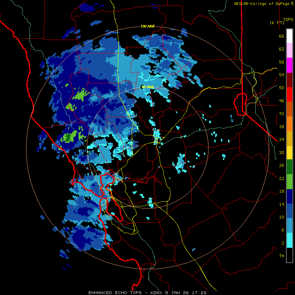Pick the dark green legend swatch
The image size is (295, 295).
tap(289, 167)
